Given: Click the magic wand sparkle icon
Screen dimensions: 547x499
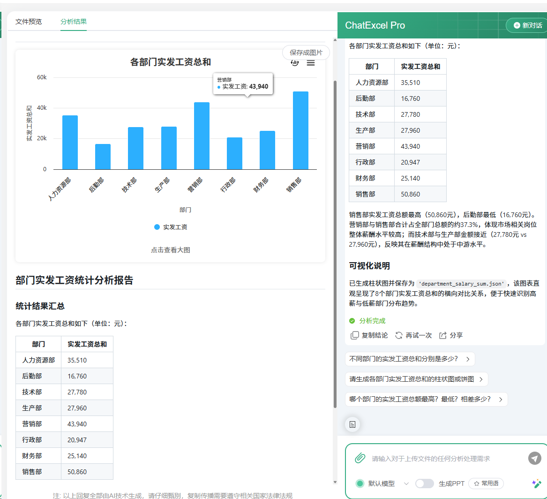Looking at the screenshot, I should (537, 484).
